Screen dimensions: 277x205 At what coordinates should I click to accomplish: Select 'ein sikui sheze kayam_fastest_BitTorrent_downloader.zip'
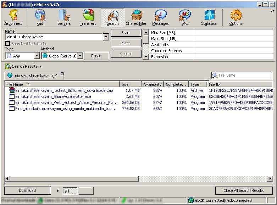click(x=64, y=90)
